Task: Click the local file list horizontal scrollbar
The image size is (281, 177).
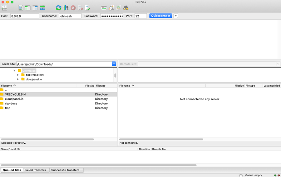Action: pyautogui.click(x=47, y=139)
